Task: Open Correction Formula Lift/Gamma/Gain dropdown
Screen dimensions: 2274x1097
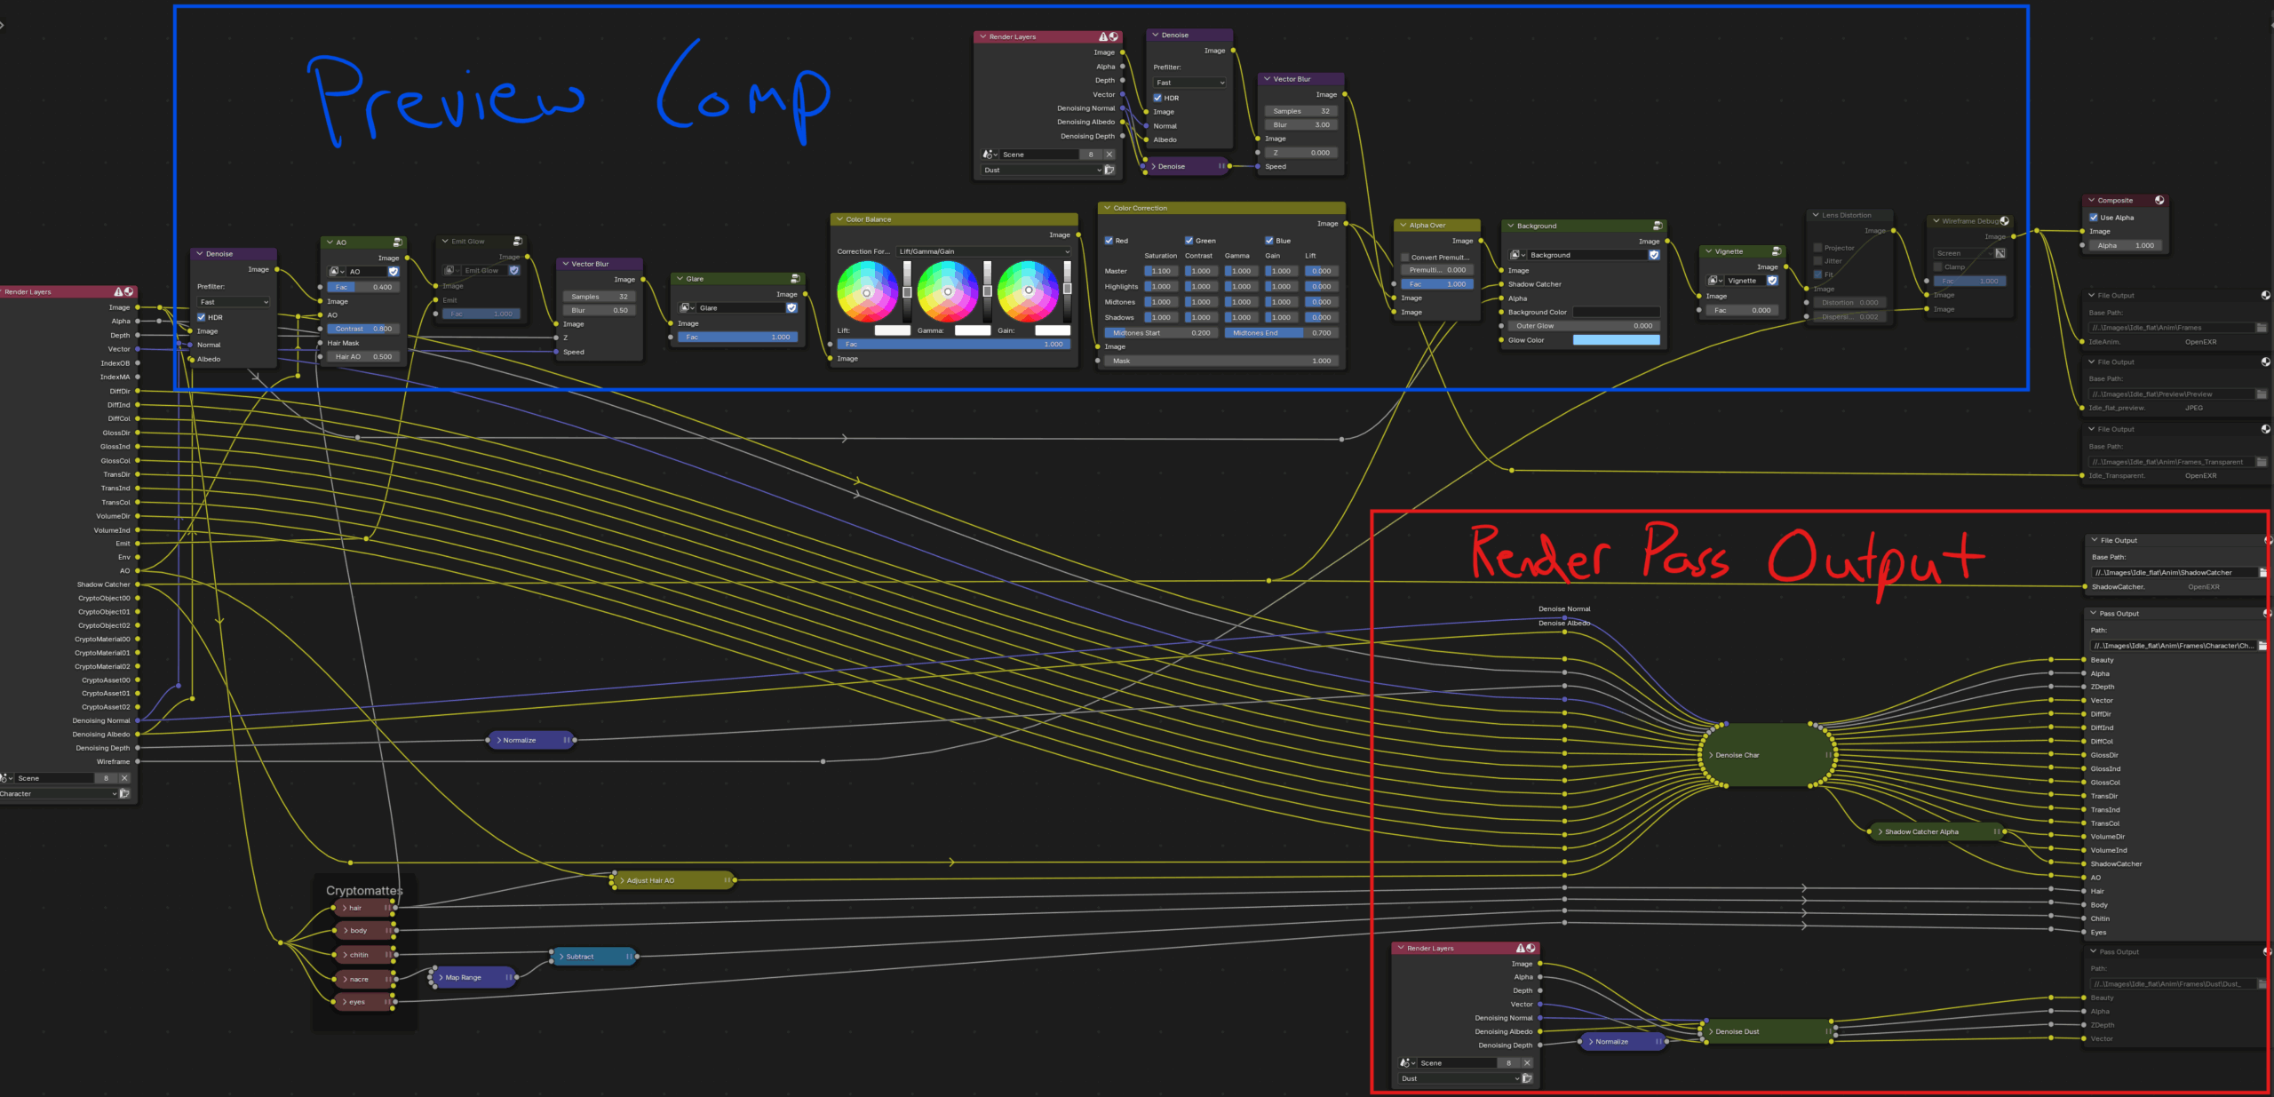Action: click(983, 251)
